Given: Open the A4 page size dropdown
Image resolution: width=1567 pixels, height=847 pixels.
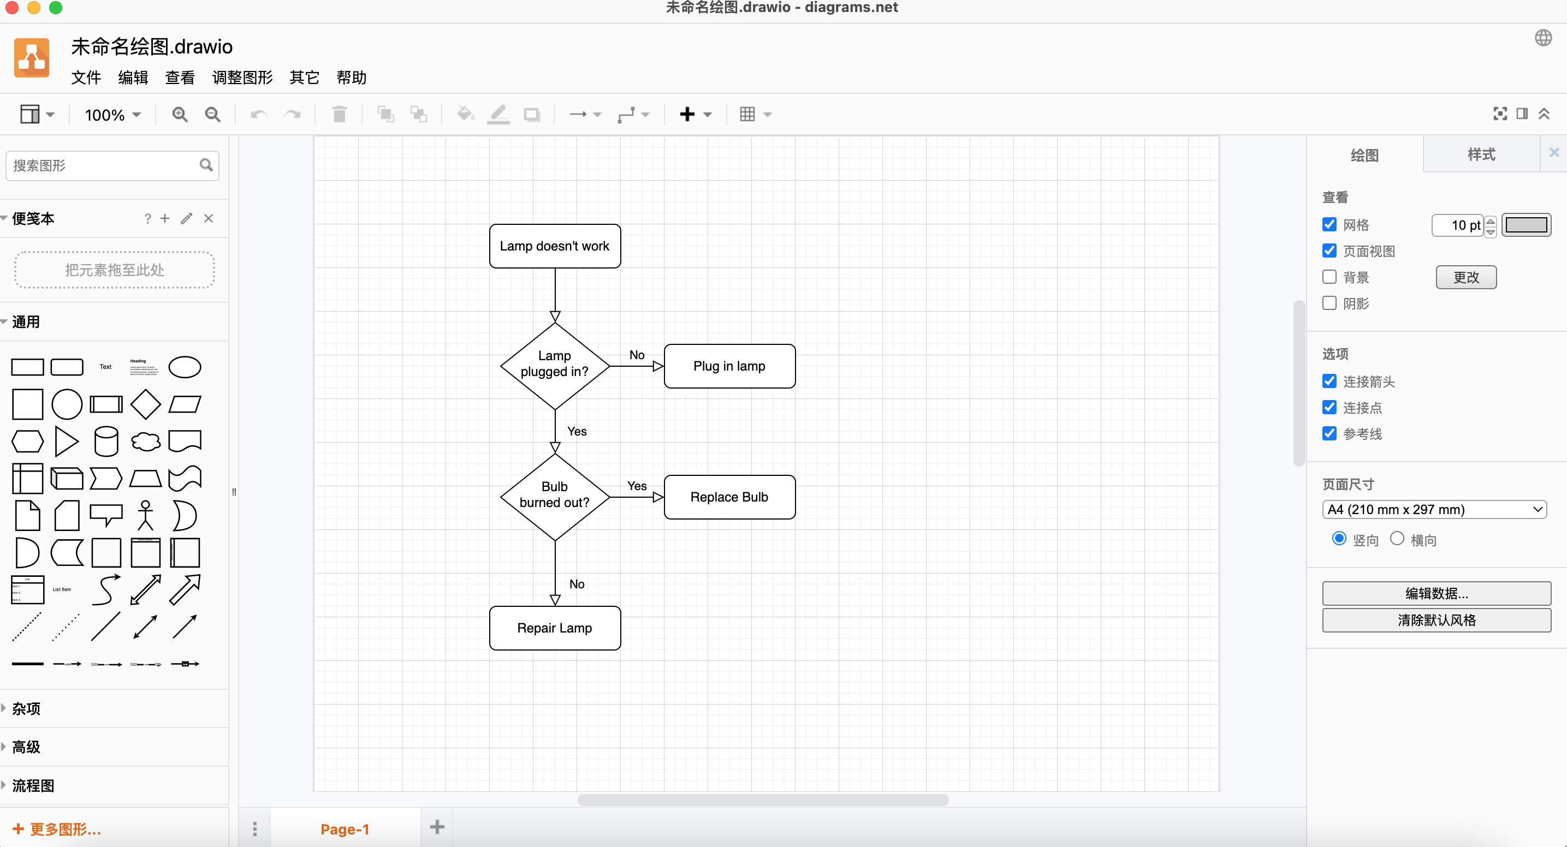Looking at the screenshot, I should click(1434, 510).
